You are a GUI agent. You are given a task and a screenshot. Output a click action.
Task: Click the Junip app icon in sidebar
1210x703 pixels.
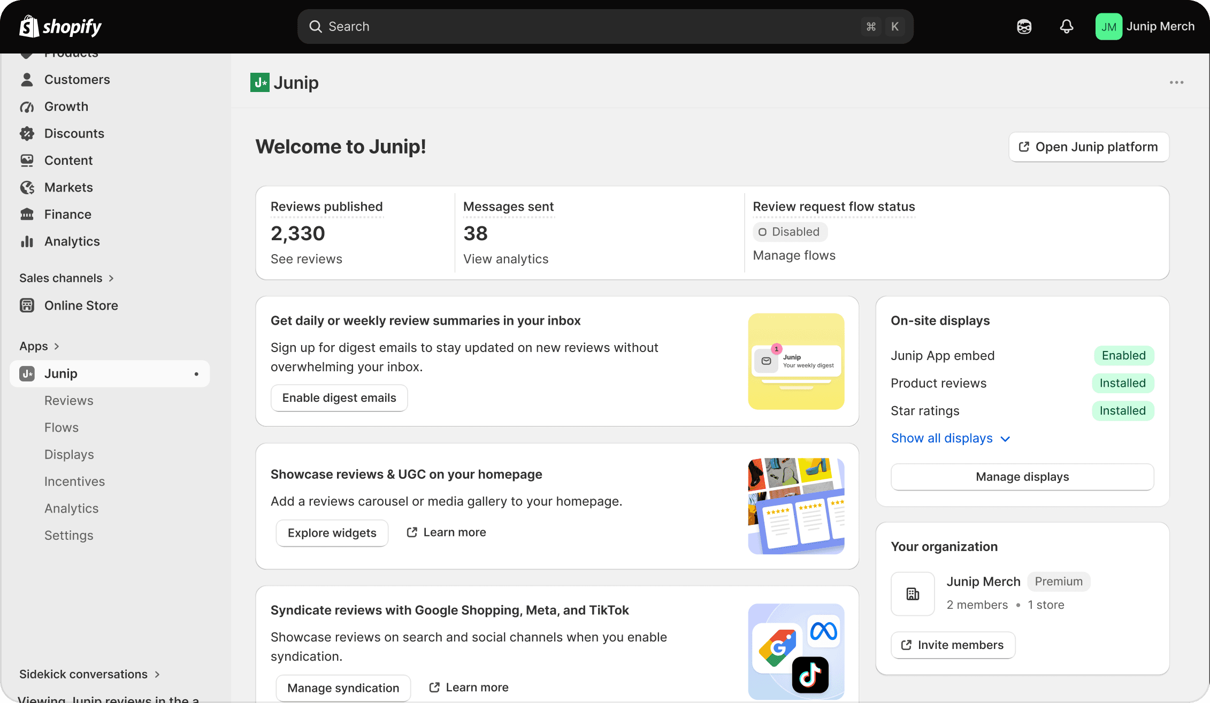[x=27, y=373]
